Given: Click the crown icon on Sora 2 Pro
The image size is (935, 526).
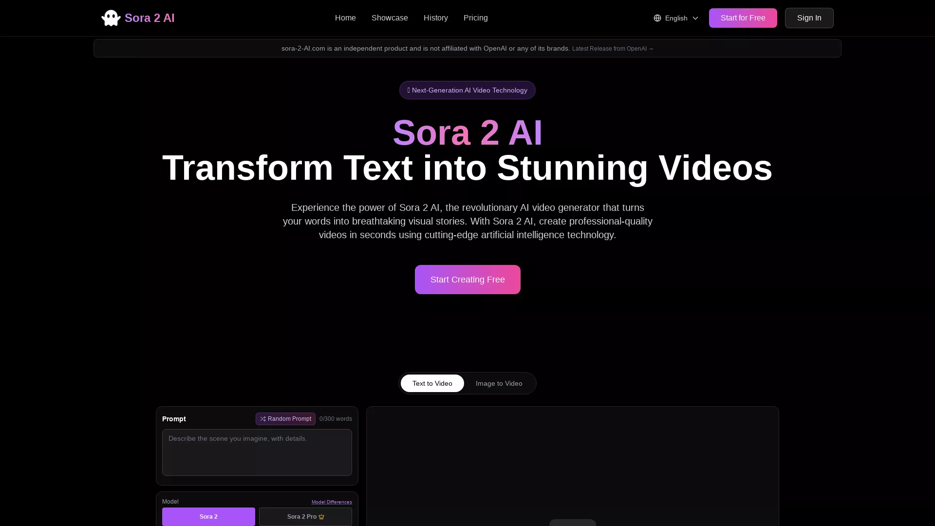Looking at the screenshot, I should [323, 517].
